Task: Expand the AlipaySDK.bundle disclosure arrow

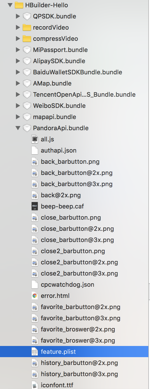Action: [18, 61]
